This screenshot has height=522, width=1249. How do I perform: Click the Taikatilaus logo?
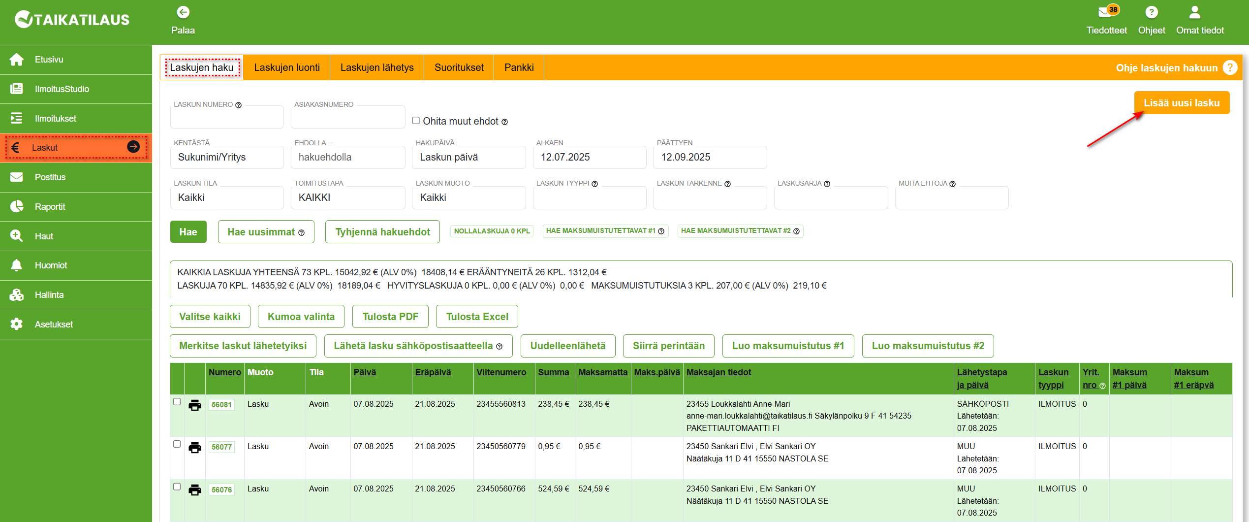72,20
